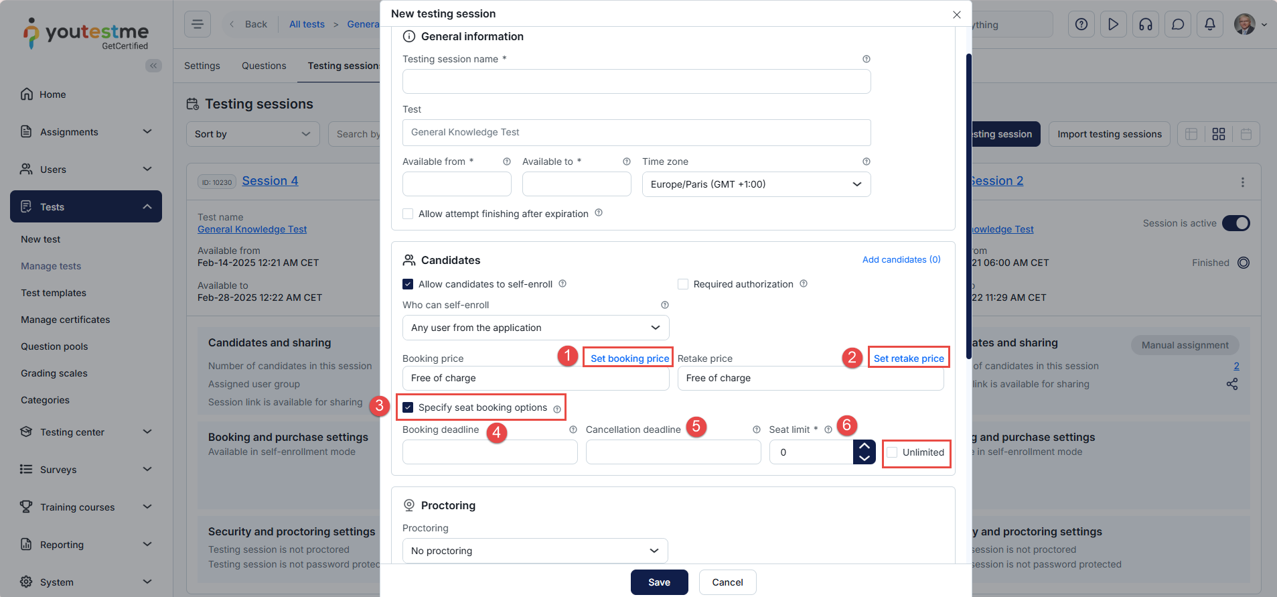Uncheck Allow candidates to self-enroll
1277x597 pixels.
coord(408,284)
